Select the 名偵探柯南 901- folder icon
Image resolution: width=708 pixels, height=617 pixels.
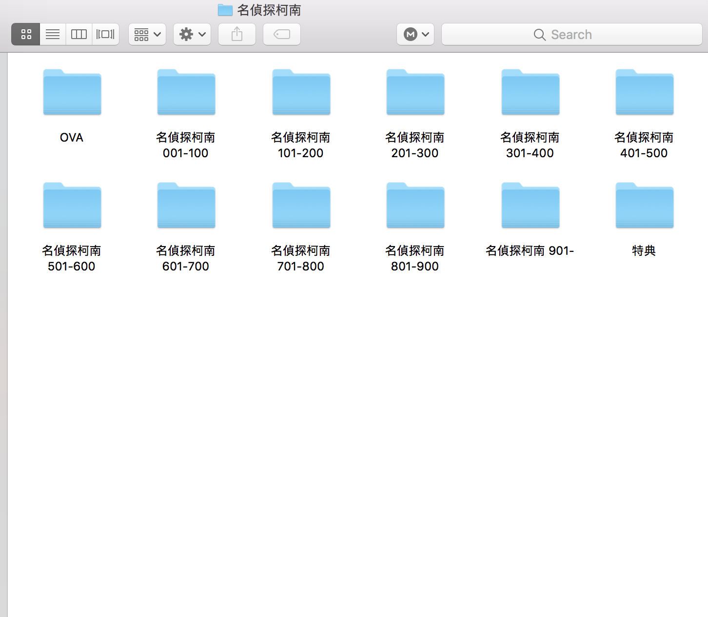tap(531, 206)
